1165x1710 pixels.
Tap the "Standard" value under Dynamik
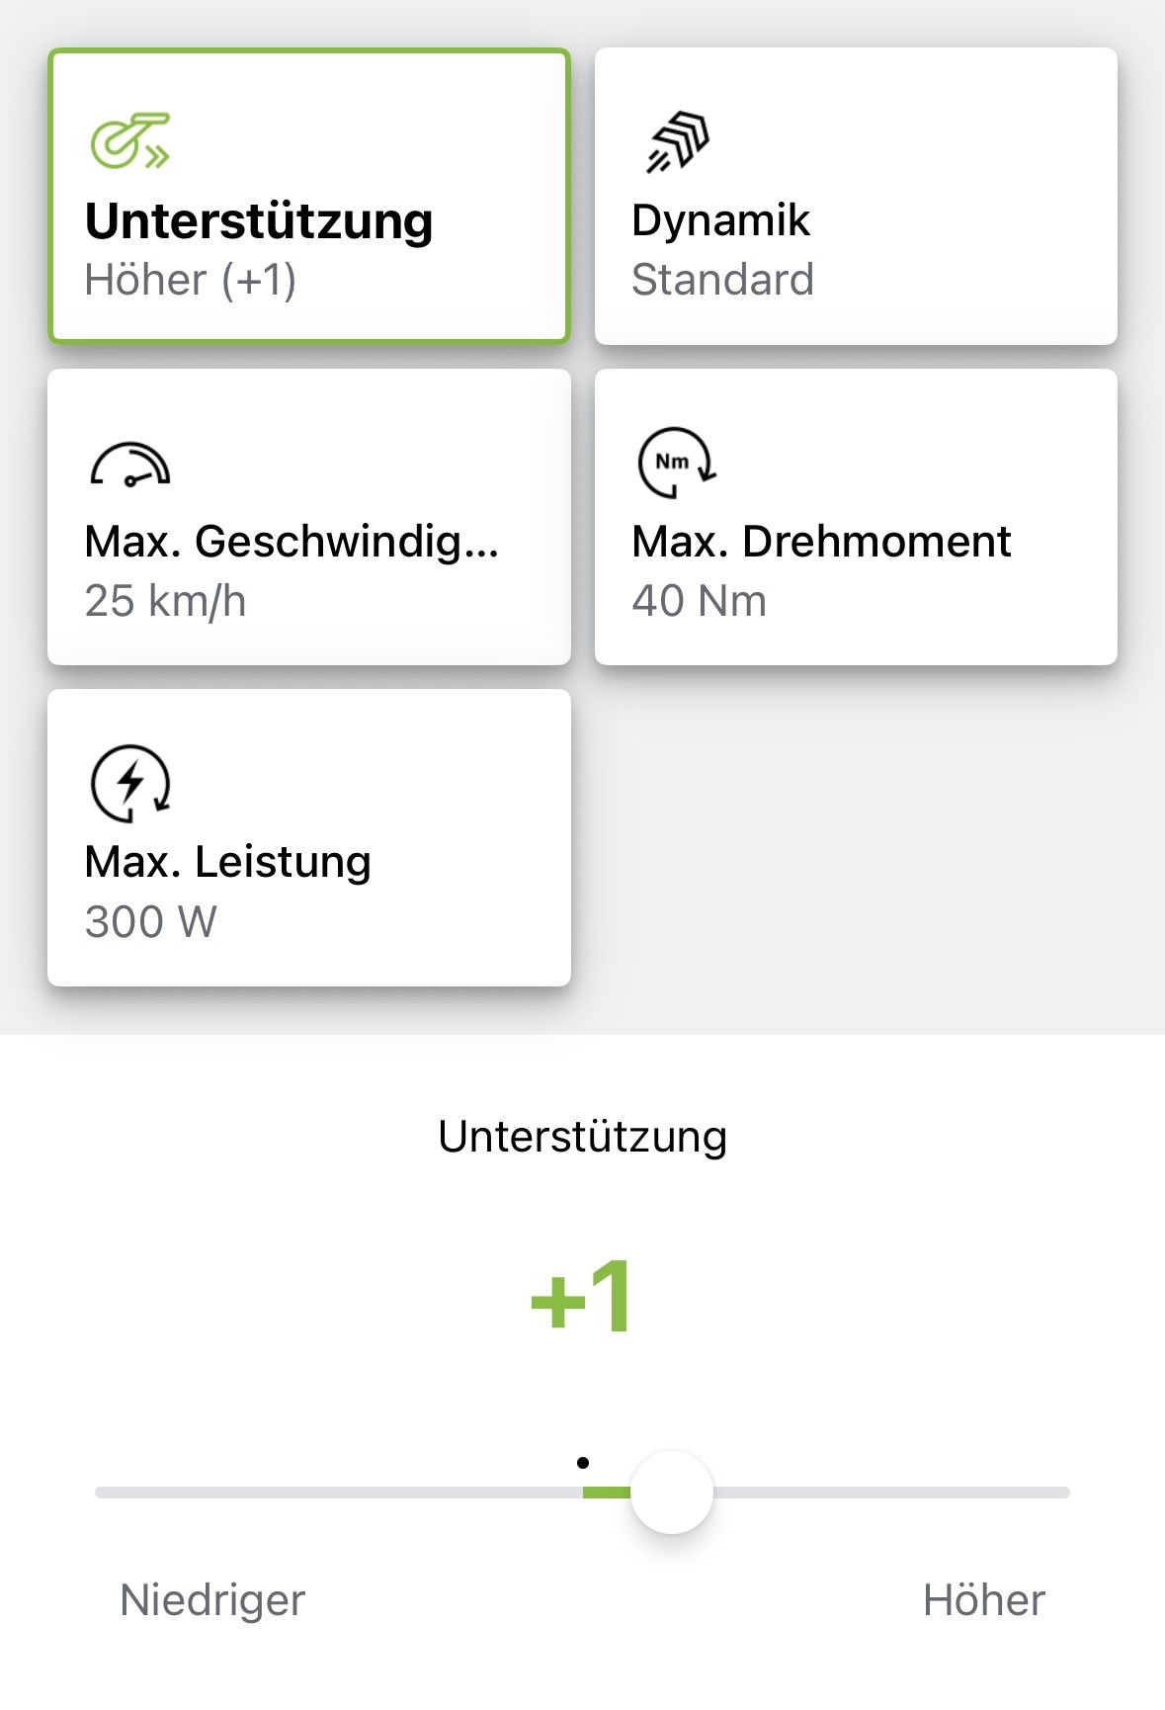pos(722,280)
